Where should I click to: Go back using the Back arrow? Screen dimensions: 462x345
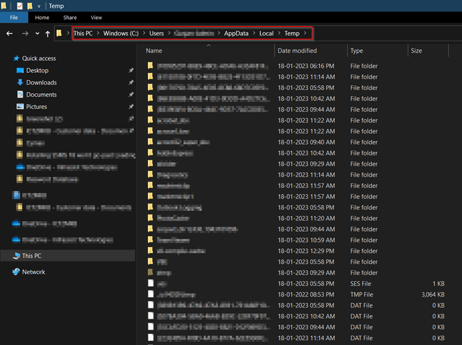(9, 33)
